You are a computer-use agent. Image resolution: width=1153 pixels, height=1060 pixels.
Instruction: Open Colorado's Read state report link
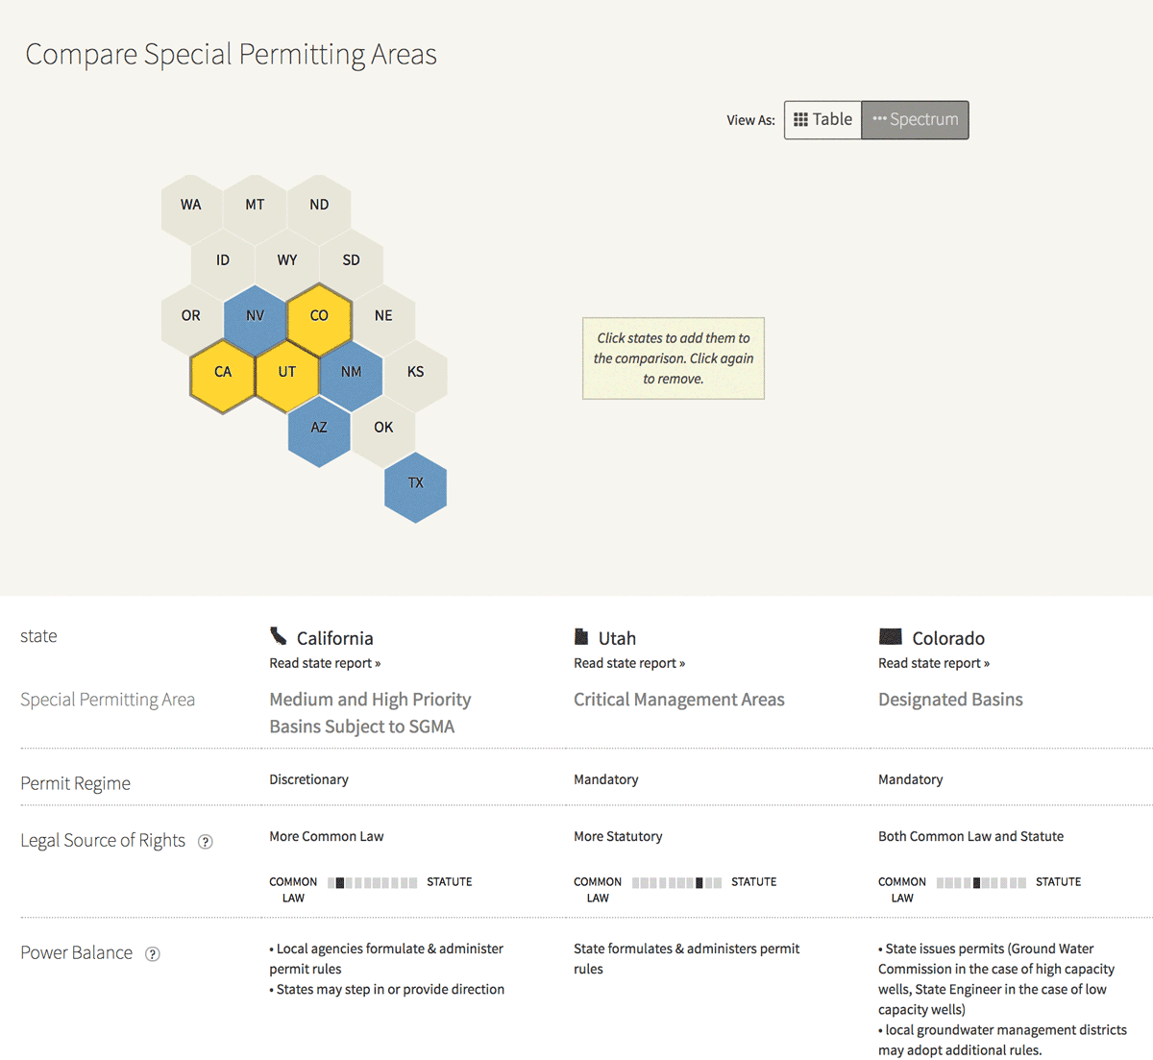point(934,663)
